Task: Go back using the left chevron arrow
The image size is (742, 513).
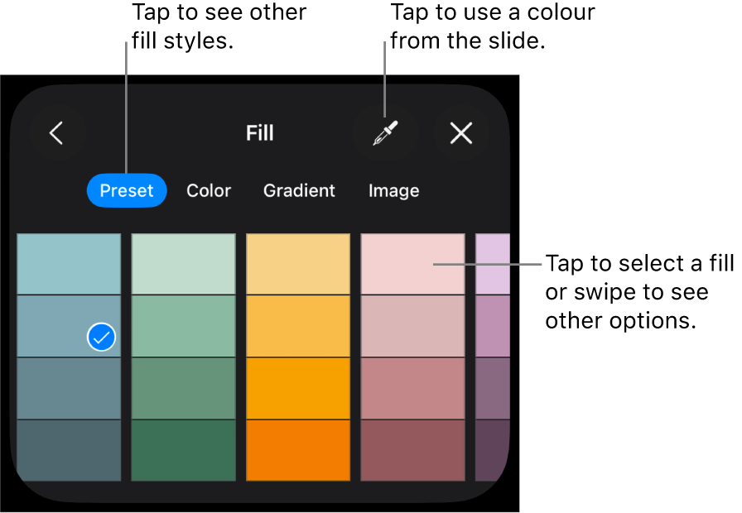Action: (x=57, y=132)
